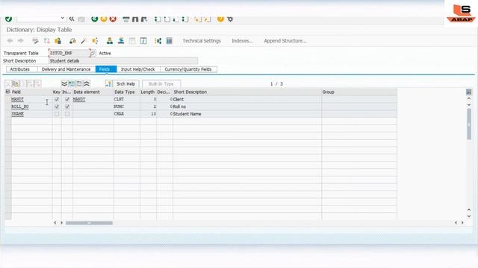This screenshot has height=268, width=478.
Task: Click the ROLL_NO field name
Action: point(20,106)
